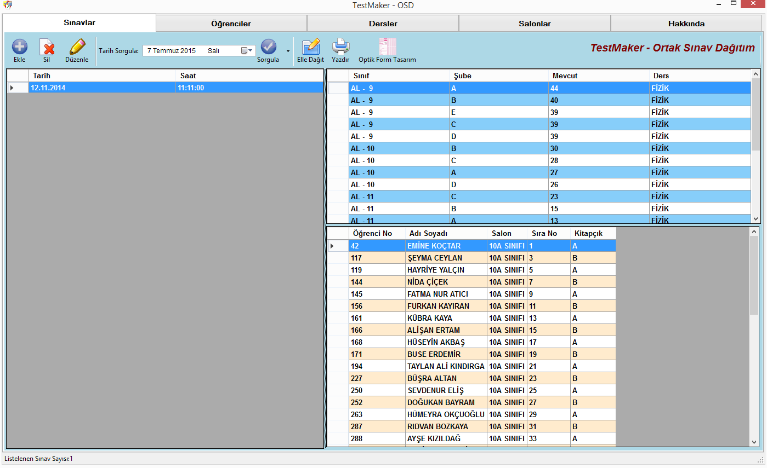Open the Hakkında tab
The width and height of the screenshot is (767, 468).
[686, 24]
